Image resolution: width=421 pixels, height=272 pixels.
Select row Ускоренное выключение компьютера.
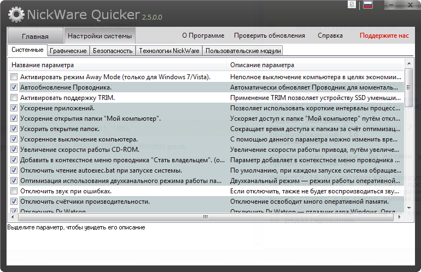point(79,139)
